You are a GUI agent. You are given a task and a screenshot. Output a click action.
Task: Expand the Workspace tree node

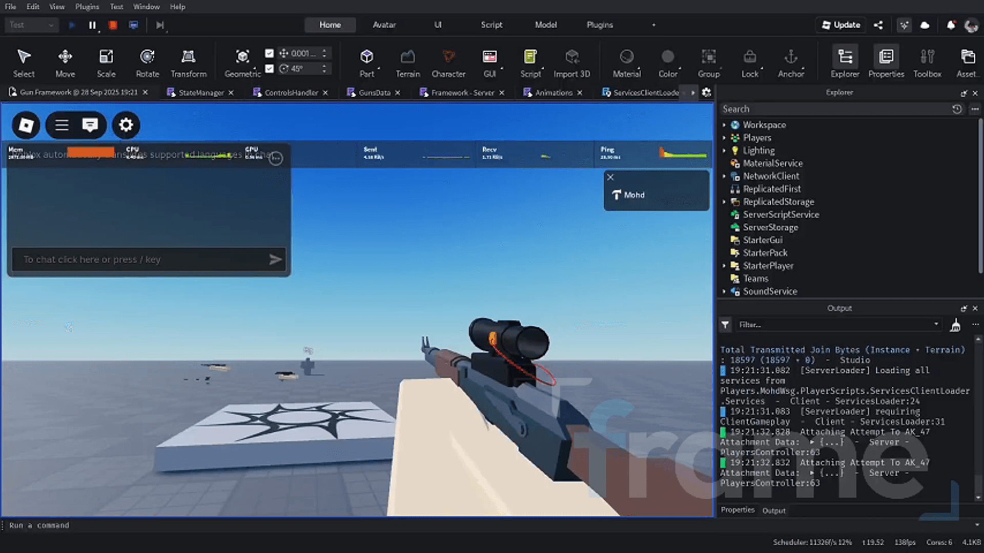coord(724,125)
